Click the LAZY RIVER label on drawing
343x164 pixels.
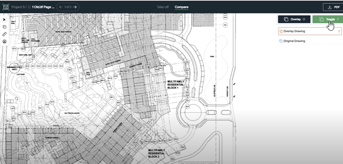[x=21, y=75]
